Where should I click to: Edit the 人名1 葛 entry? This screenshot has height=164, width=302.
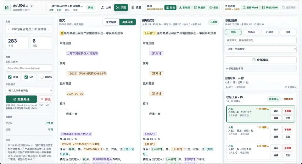276,118
